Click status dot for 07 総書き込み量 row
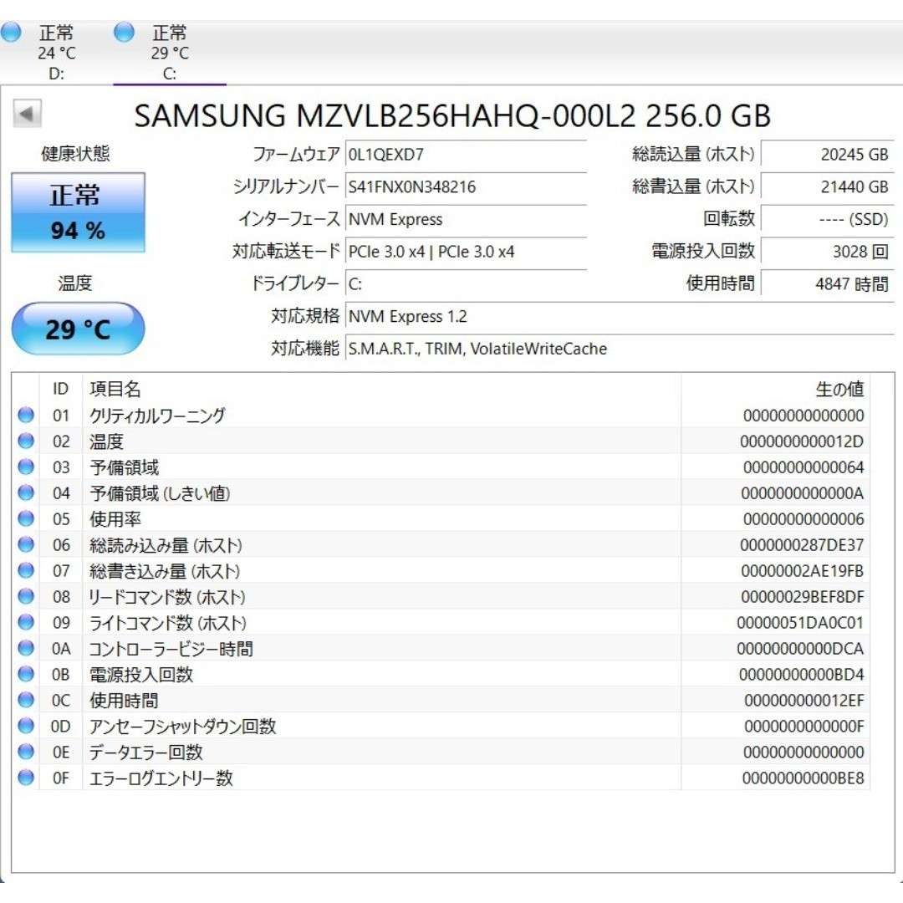 (x=26, y=570)
